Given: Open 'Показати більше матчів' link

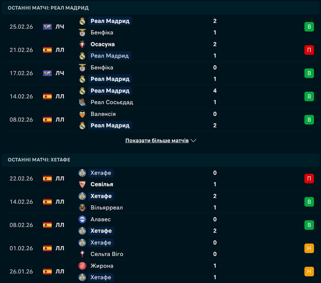Looking at the screenshot, I should pos(157,140).
